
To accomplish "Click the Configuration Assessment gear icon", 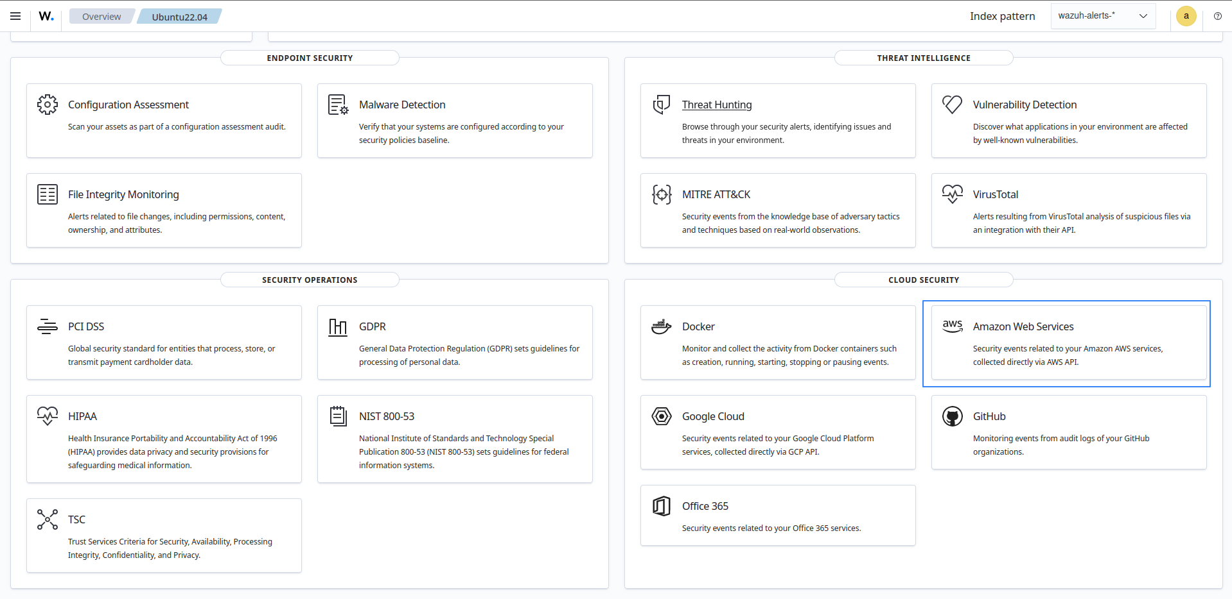I will [x=48, y=104].
